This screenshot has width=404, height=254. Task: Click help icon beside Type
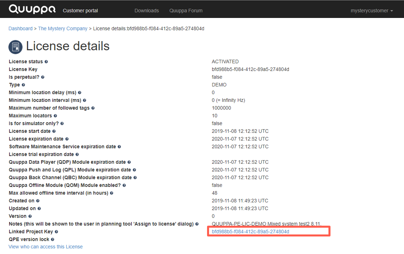coord(24,85)
